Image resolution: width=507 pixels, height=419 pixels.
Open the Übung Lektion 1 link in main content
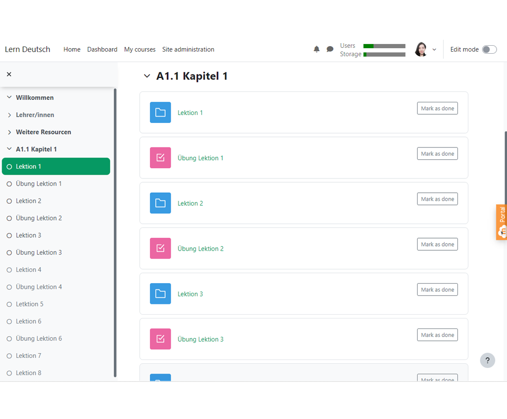click(x=200, y=158)
